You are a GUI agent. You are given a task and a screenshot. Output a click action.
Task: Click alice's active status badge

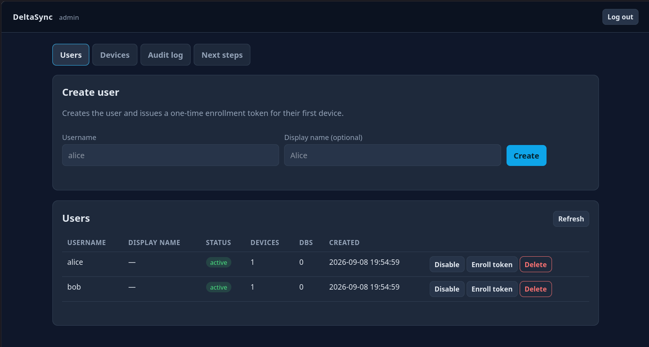click(x=219, y=262)
